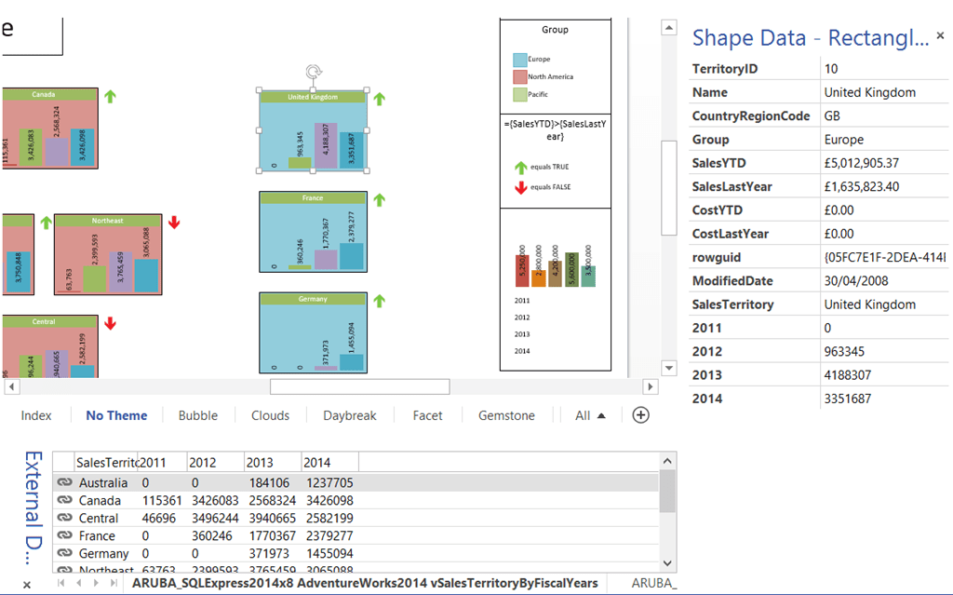
Task: Click the rotation handle above the United Kingdom shape
Action: click(314, 70)
